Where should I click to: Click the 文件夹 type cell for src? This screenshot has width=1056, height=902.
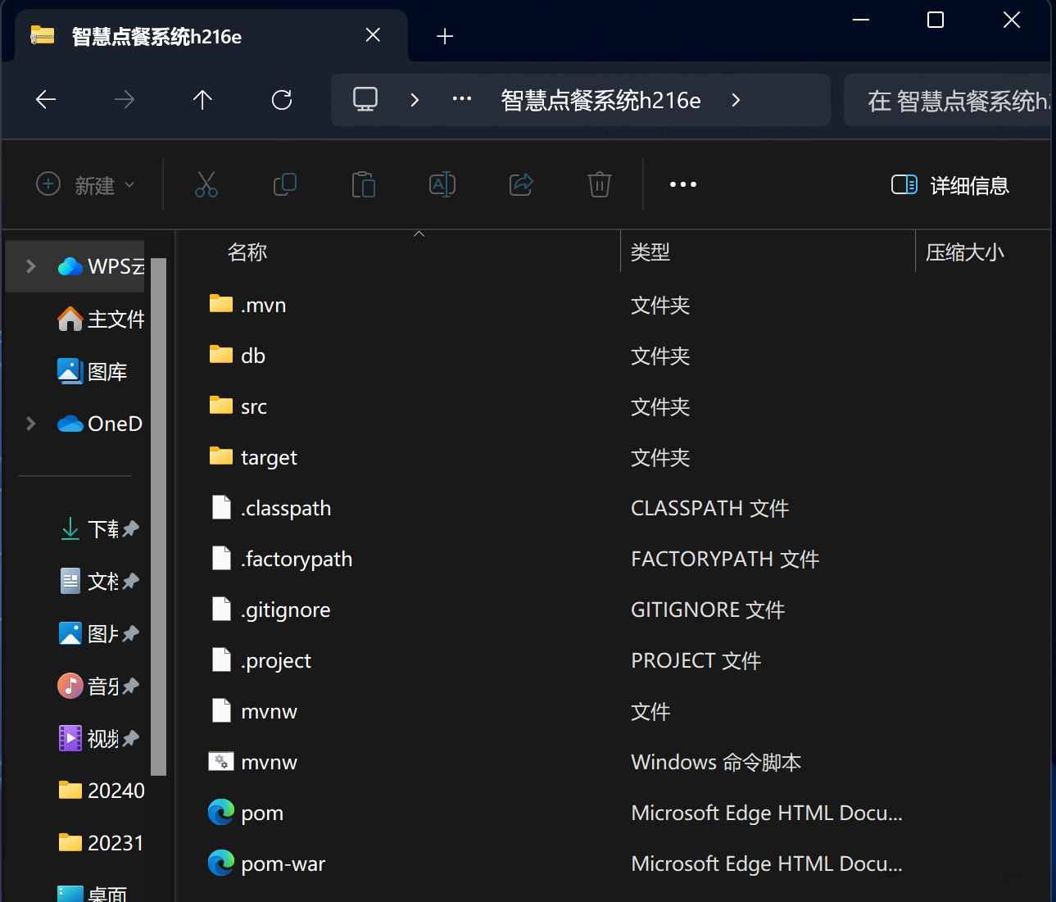click(660, 406)
